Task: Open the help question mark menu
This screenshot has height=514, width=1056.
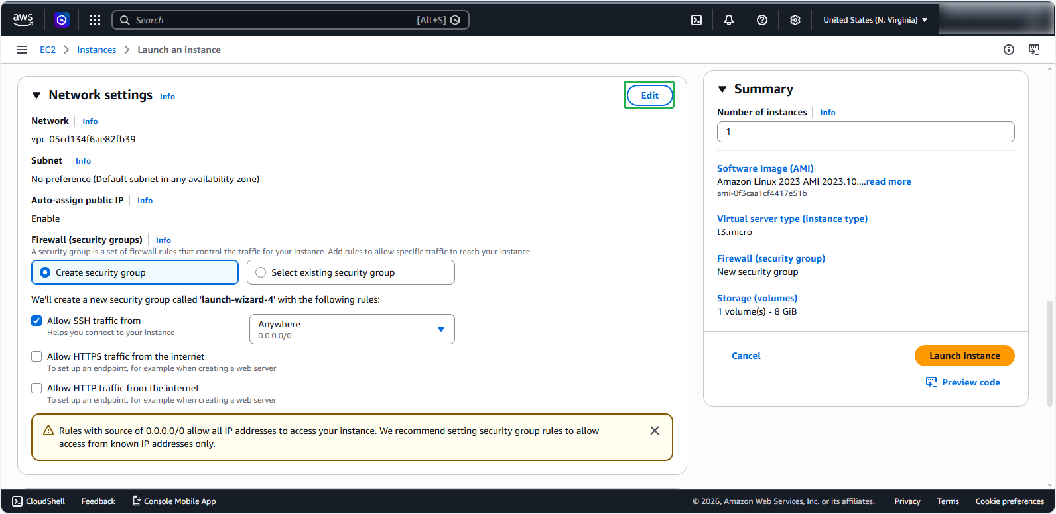Action: click(x=762, y=20)
